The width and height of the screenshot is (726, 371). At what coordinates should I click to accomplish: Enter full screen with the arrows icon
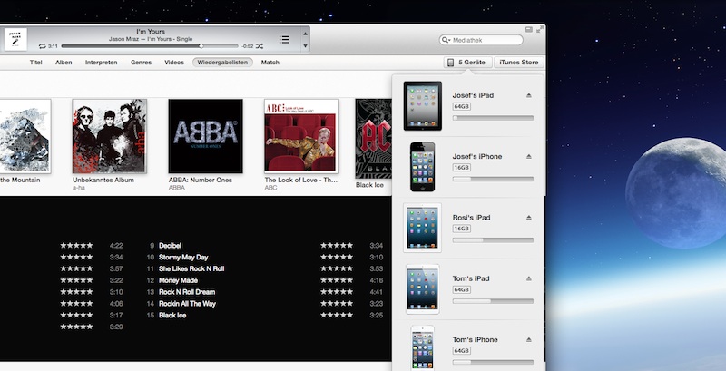pyautogui.click(x=540, y=30)
